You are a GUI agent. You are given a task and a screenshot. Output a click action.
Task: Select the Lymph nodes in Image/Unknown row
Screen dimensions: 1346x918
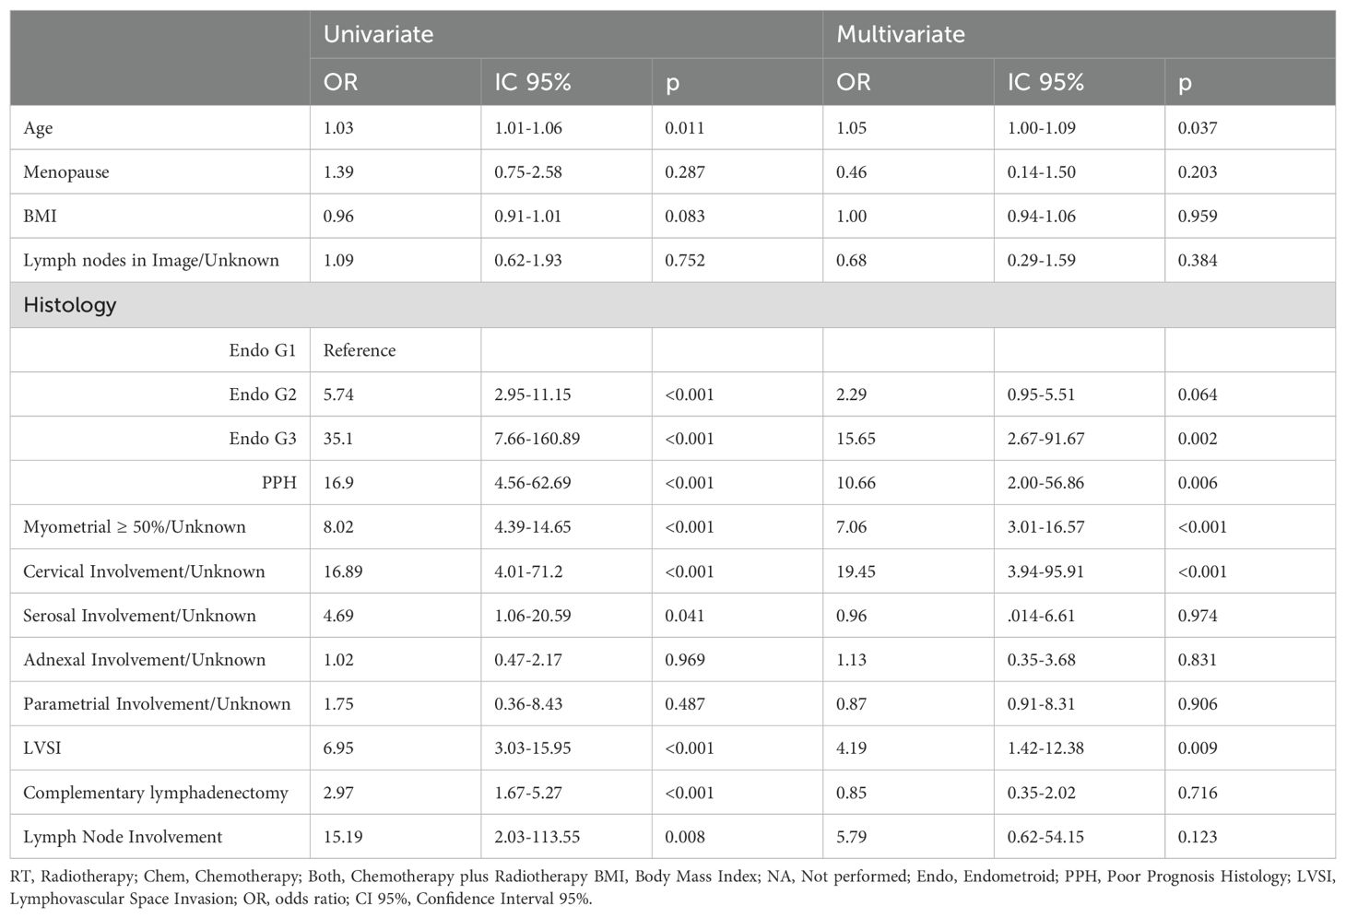tap(151, 261)
